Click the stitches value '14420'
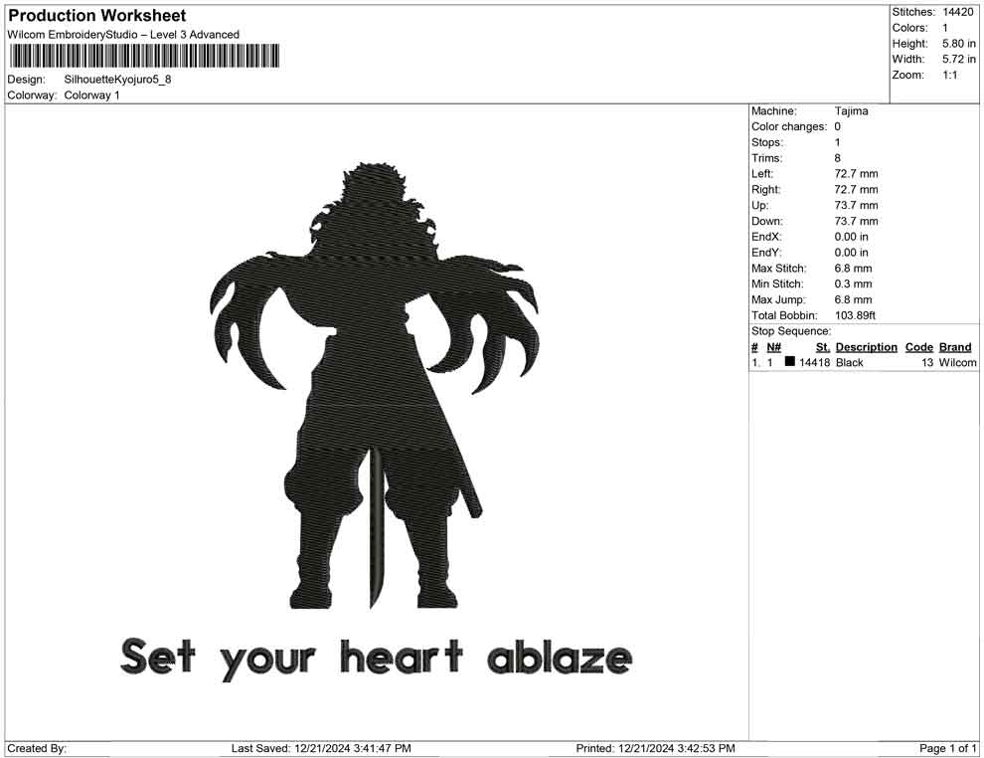The width and height of the screenshot is (984, 758). tap(957, 12)
